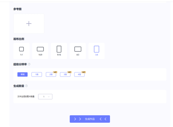The width and height of the screenshot is (173, 127).
Task: Click the 画布比例 heading text
Action: (x=19, y=39)
